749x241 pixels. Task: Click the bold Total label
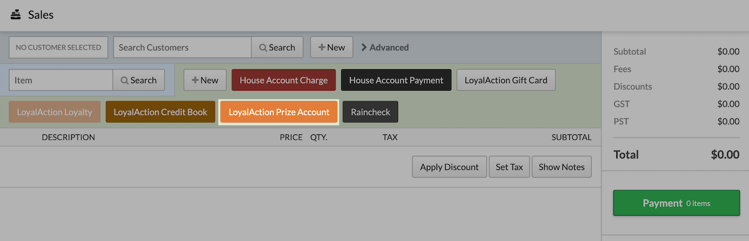tap(626, 155)
